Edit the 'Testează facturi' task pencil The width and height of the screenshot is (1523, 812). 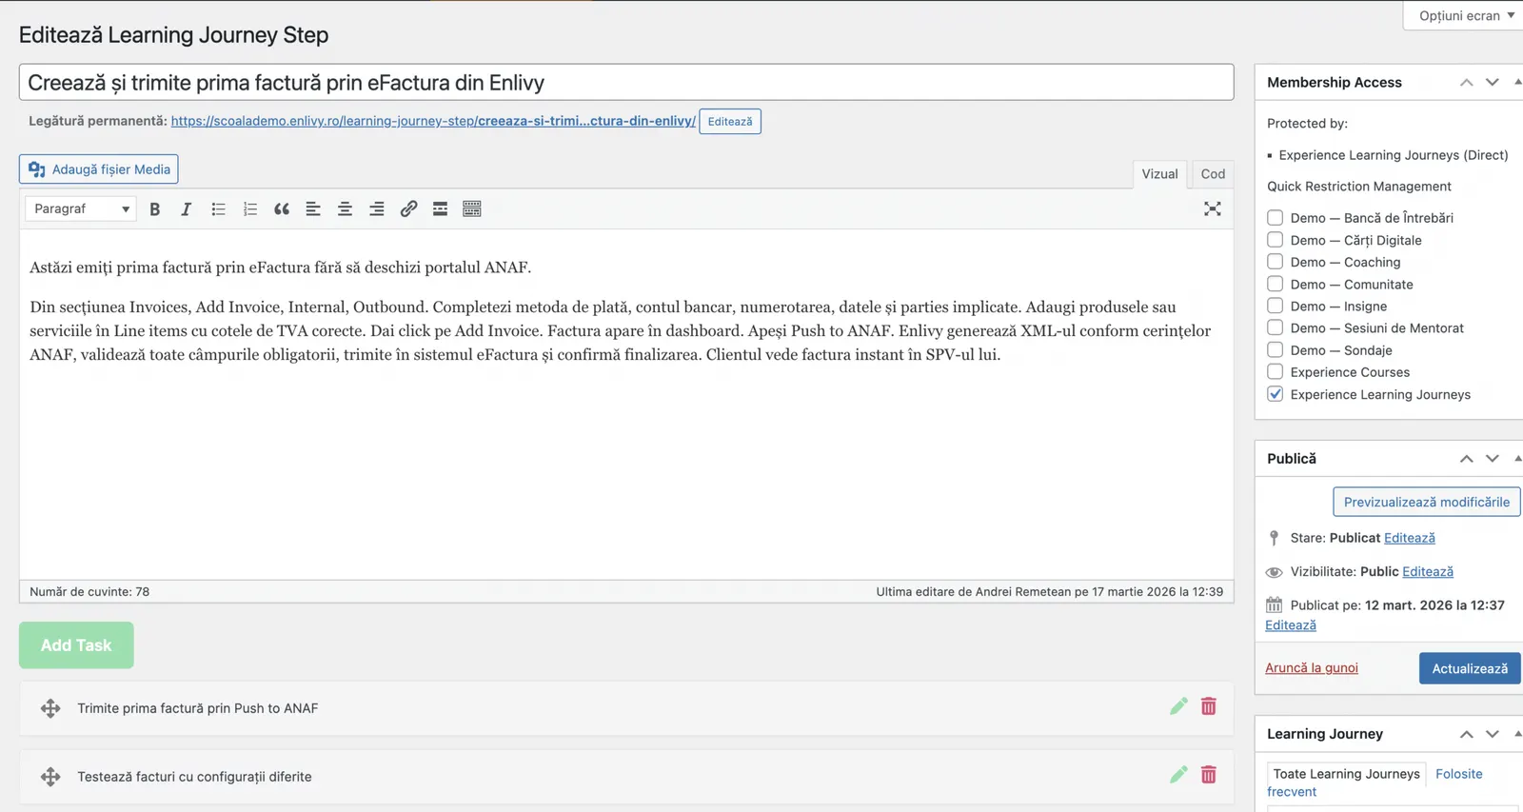click(x=1178, y=775)
